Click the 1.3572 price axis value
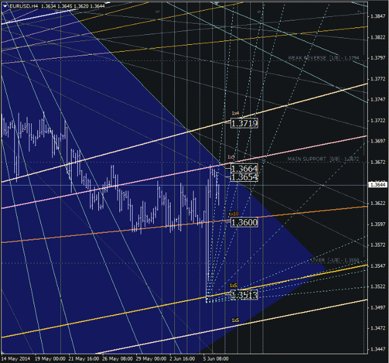 (x=378, y=245)
